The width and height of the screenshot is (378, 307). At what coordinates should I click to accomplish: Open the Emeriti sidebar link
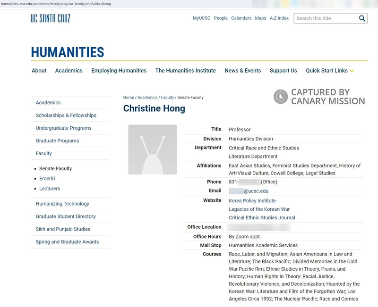pos(46,179)
